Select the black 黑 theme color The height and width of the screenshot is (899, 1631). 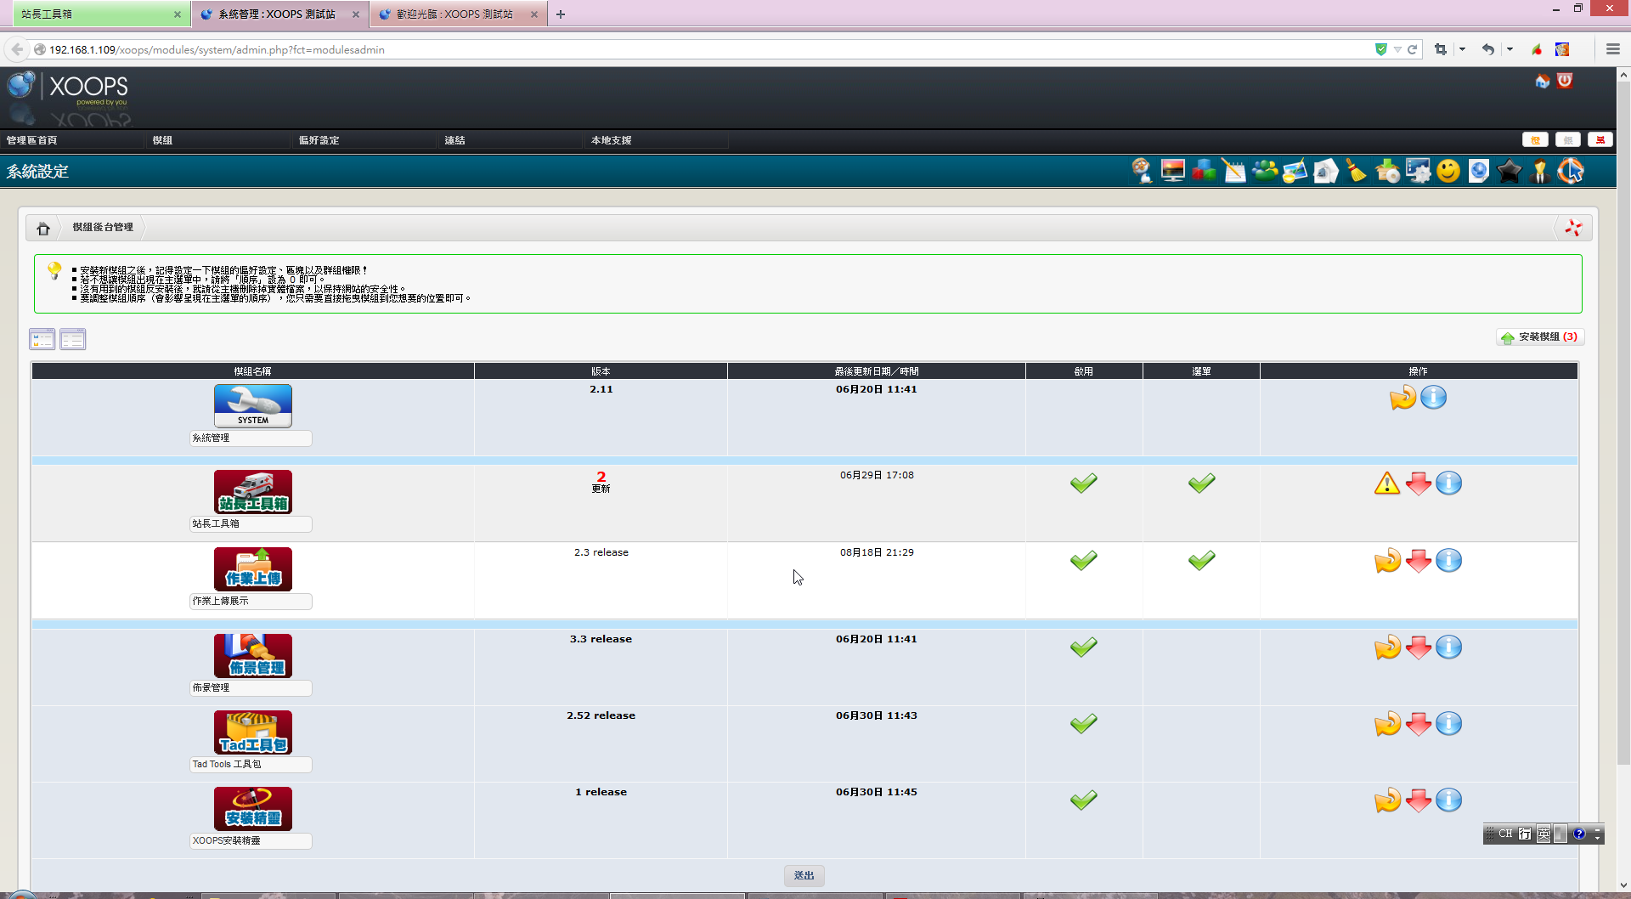pos(1600,140)
